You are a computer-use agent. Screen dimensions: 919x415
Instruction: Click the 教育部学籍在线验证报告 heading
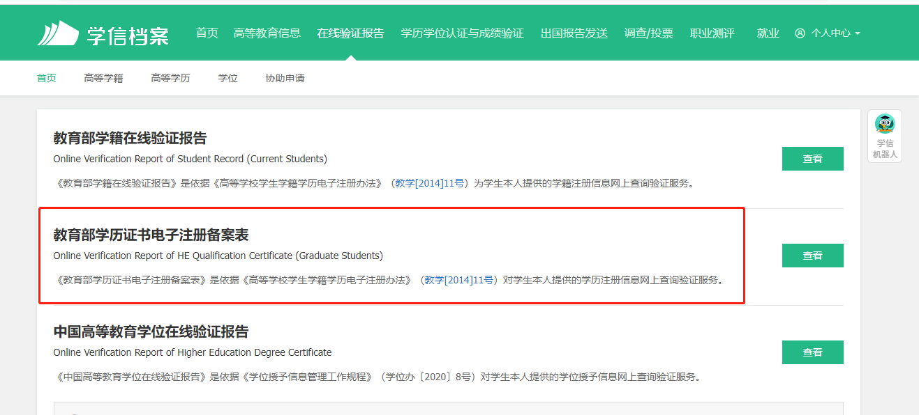point(130,138)
